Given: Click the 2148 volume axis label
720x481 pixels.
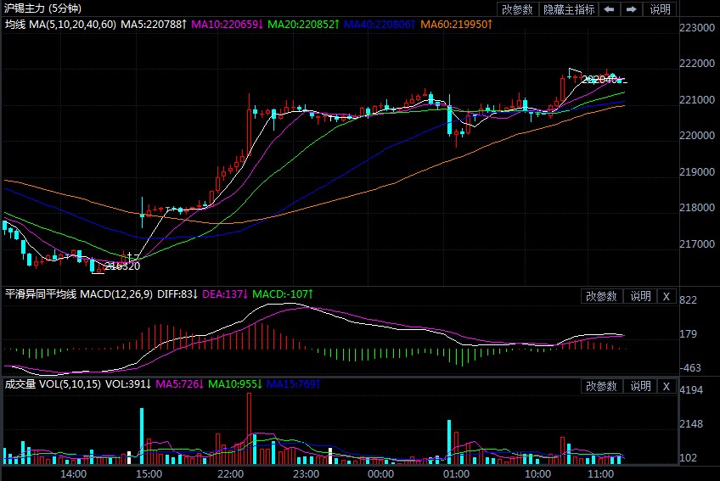Looking at the screenshot, I should [691, 423].
